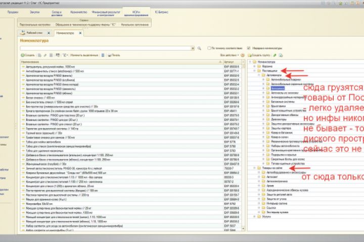
Task: Collapse the root Номенклатура tree node
Action: pyautogui.click(x=250, y=62)
